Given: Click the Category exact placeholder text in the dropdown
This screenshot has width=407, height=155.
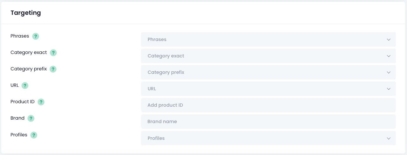Looking at the screenshot, I should coord(166,56).
